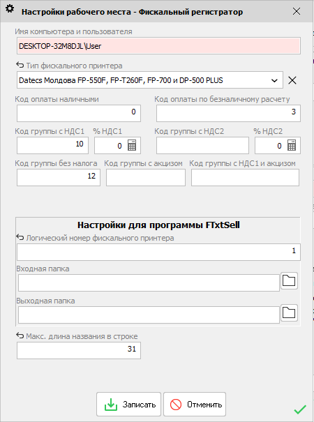Focus the max name length field
The image size is (314, 422).
click(x=79, y=350)
